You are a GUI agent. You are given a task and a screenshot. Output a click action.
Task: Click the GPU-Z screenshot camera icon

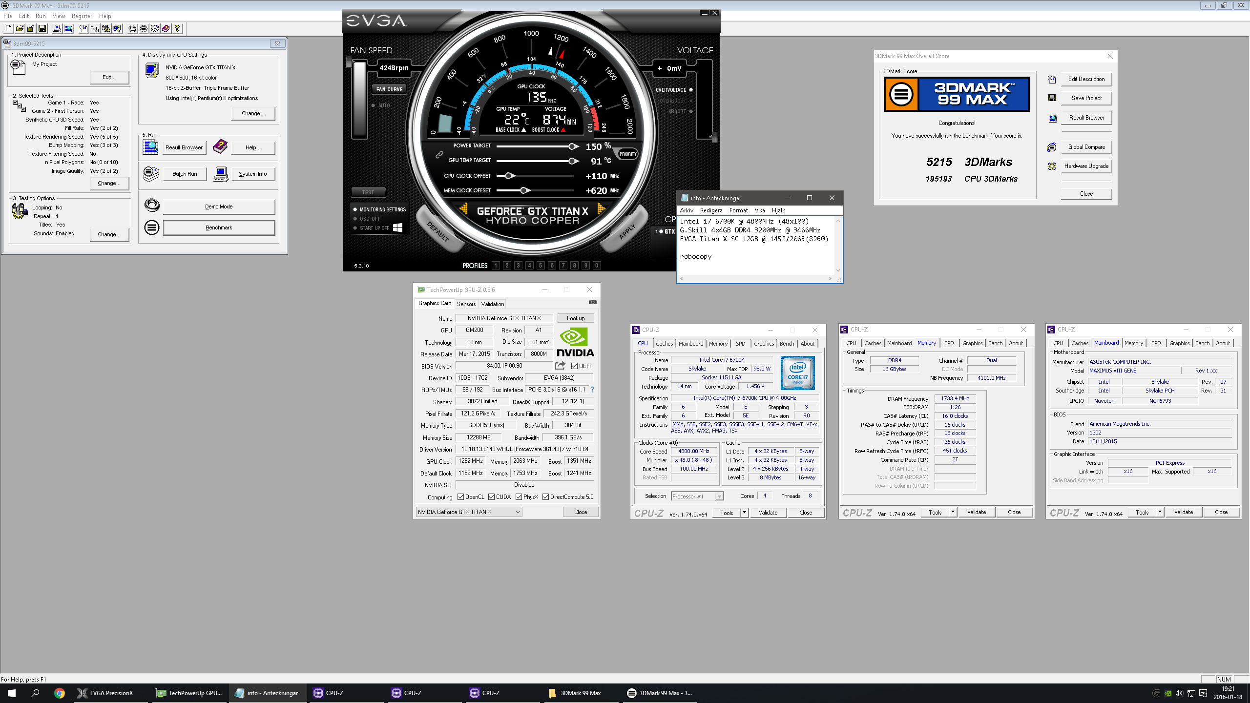[592, 302]
